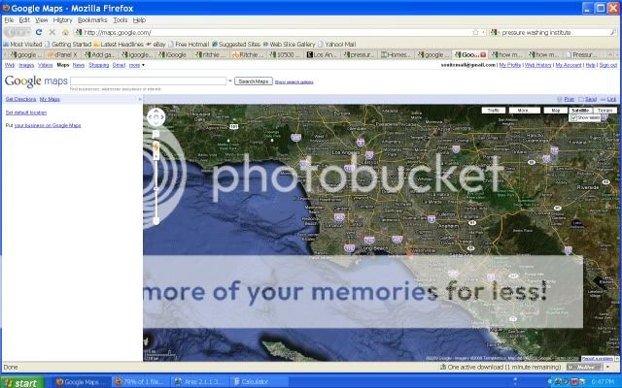Open the search box suggestions dropdown arrow

point(230,81)
